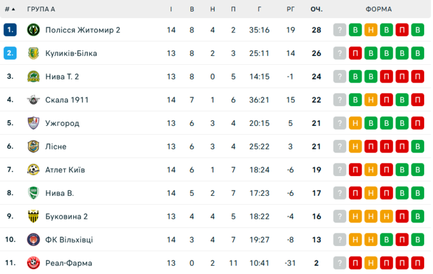Click the Полісся Житомир 2 team logo
This screenshot has width=433, height=274.
34,30
